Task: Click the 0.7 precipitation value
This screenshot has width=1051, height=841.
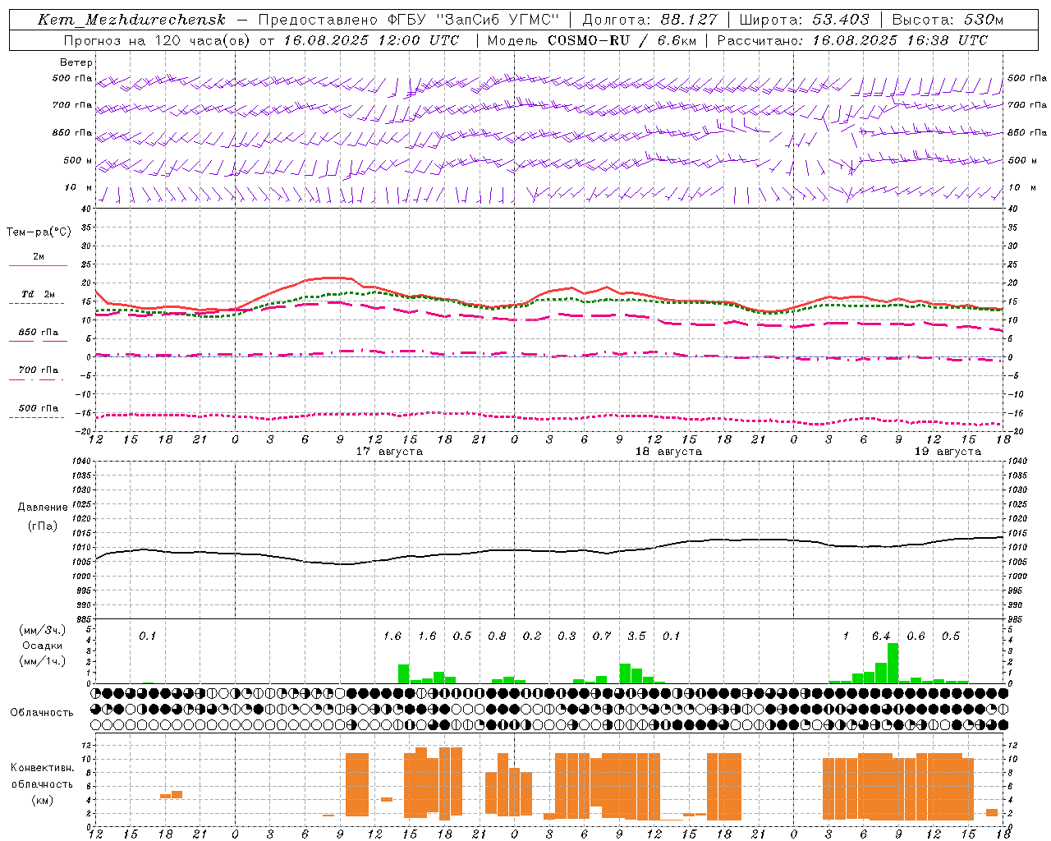Action: pyautogui.click(x=602, y=636)
